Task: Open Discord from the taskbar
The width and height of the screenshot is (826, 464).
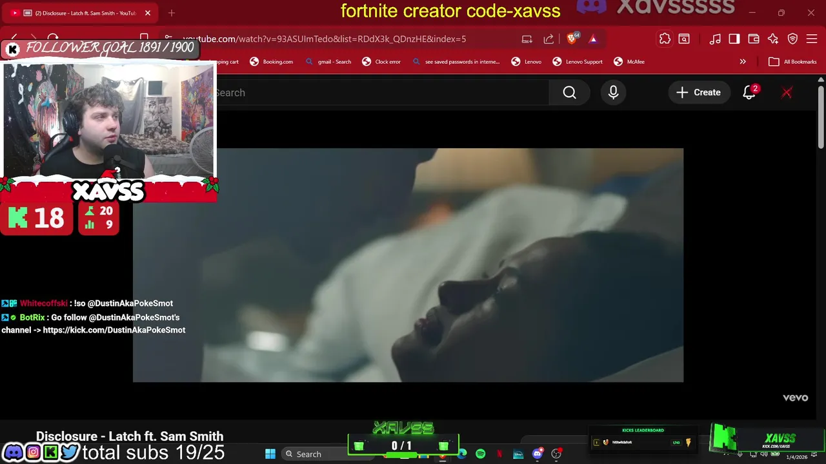Action: pos(538,454)
